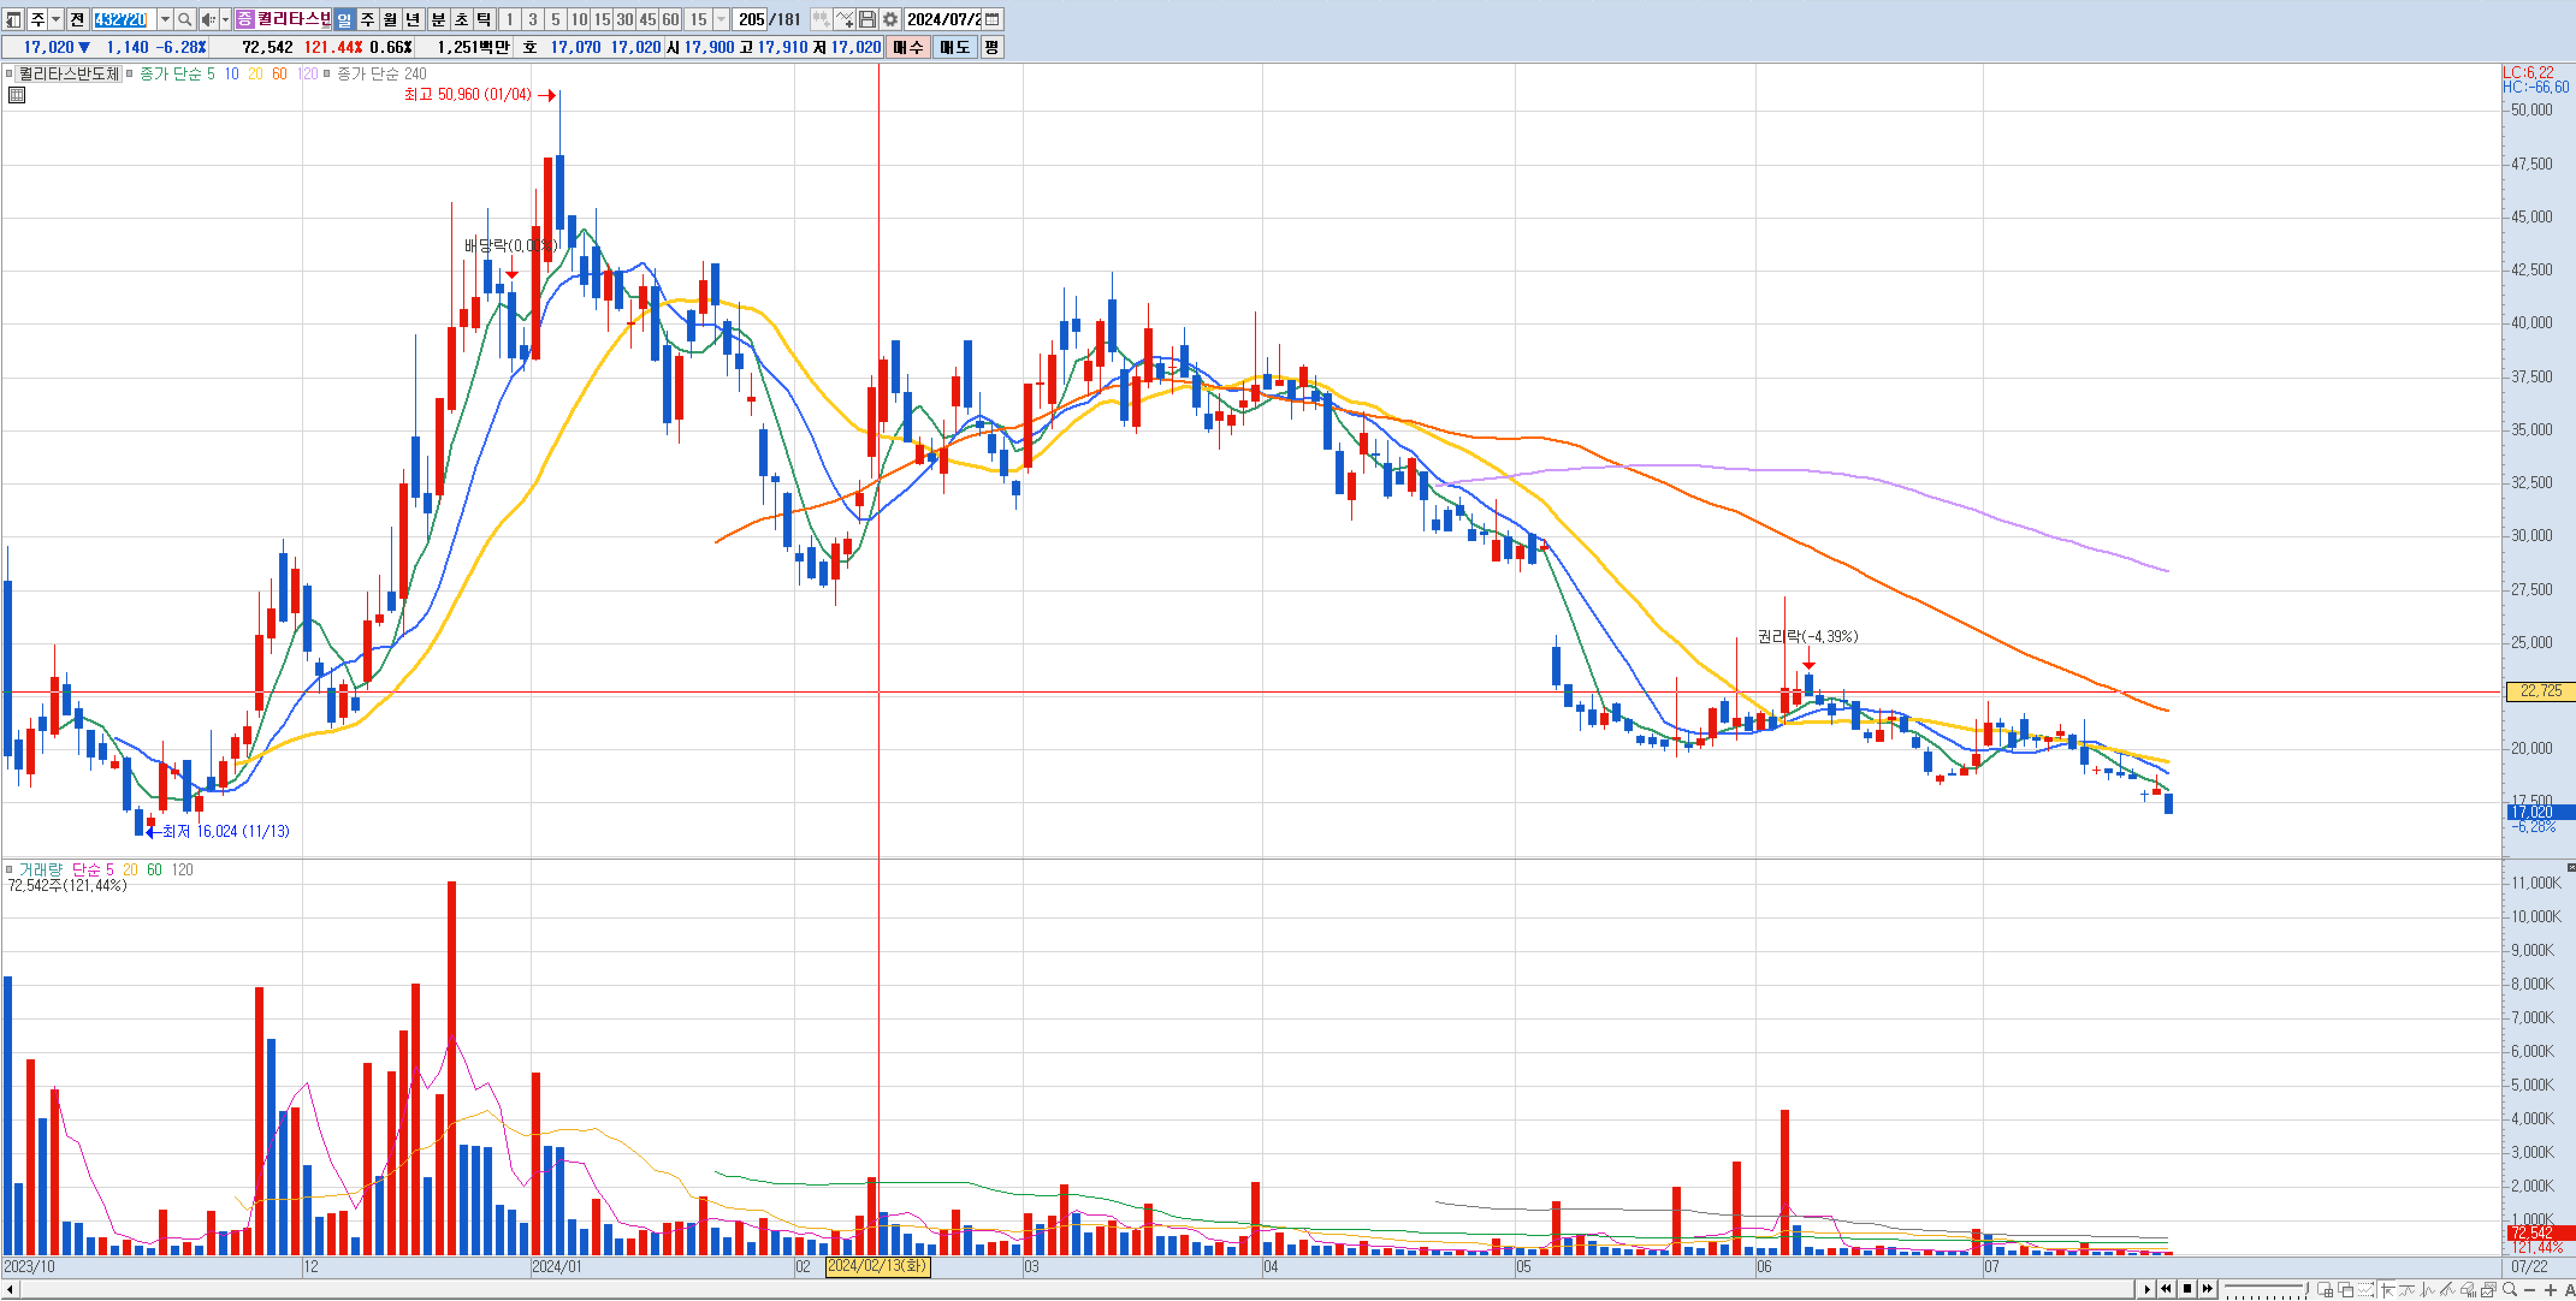Toggle 종가 단순 240 moving average checkbox
Image resolution: width=2576 pixels, height=1301 pixels.
coord(327,74)
